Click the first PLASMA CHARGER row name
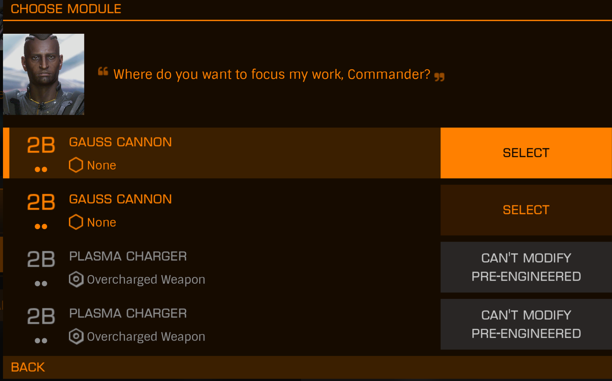The image size is (612, 381). pyautogui.click(x=128, y=256)
